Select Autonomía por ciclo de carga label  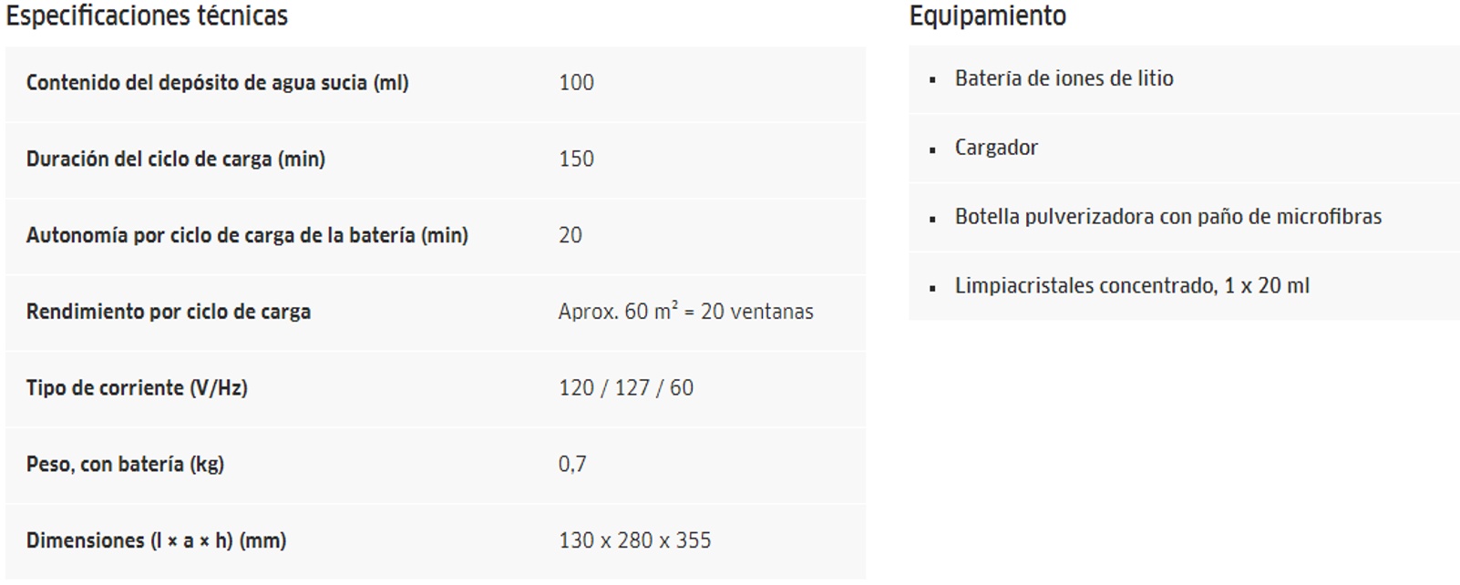point(247,236)
